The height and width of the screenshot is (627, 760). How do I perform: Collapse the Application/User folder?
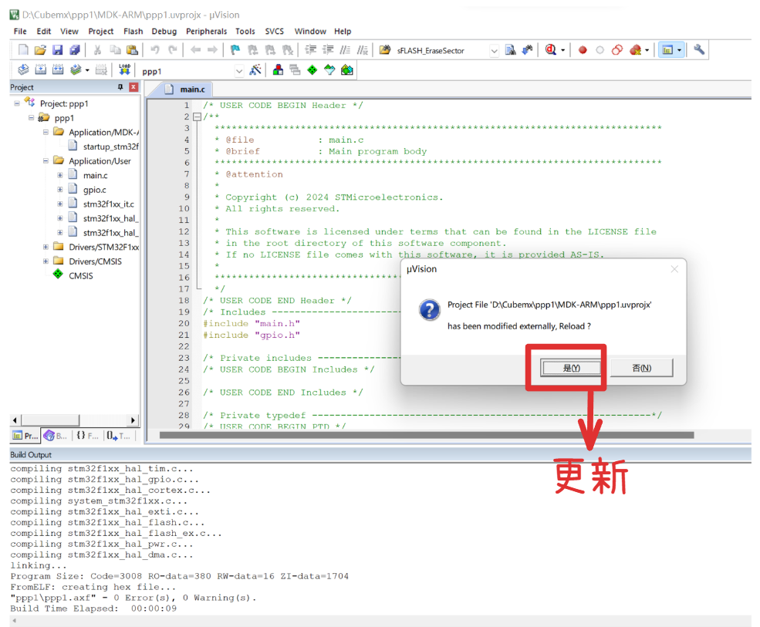46,161
